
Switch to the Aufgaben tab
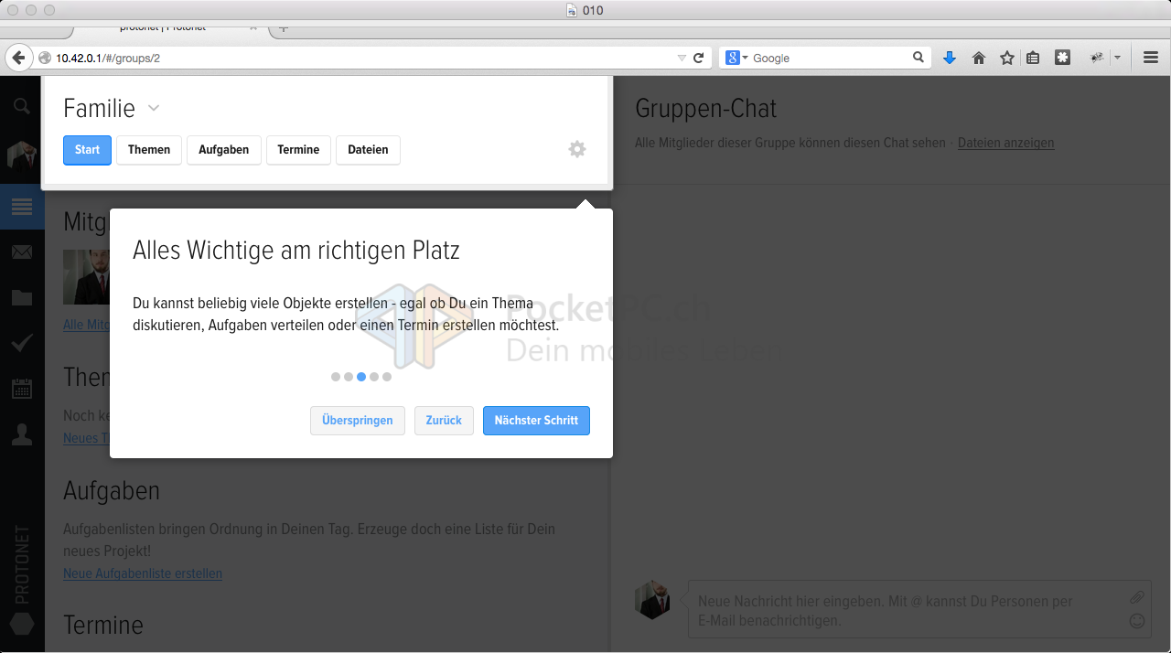point(224,150)
